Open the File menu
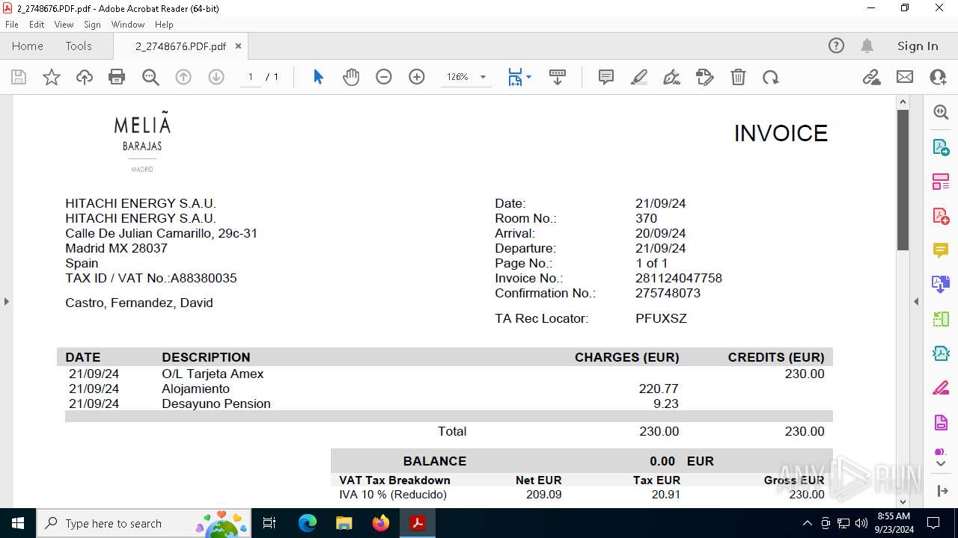This screenshot has width=958, height=538. click(12, 25)
